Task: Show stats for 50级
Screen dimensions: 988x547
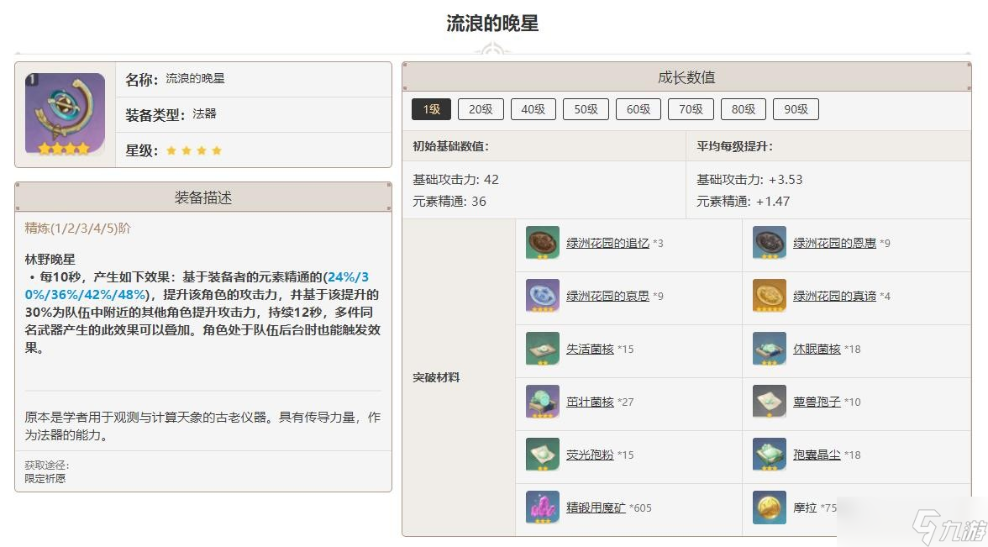Action: (x=586, y=109)
